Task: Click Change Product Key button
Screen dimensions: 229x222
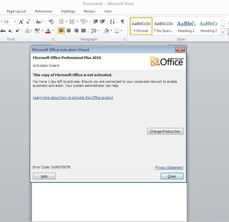Action: pyautogui.click(x=165, y=131)
